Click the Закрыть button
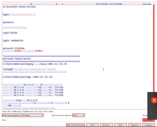157x127 pixels. 135,125
